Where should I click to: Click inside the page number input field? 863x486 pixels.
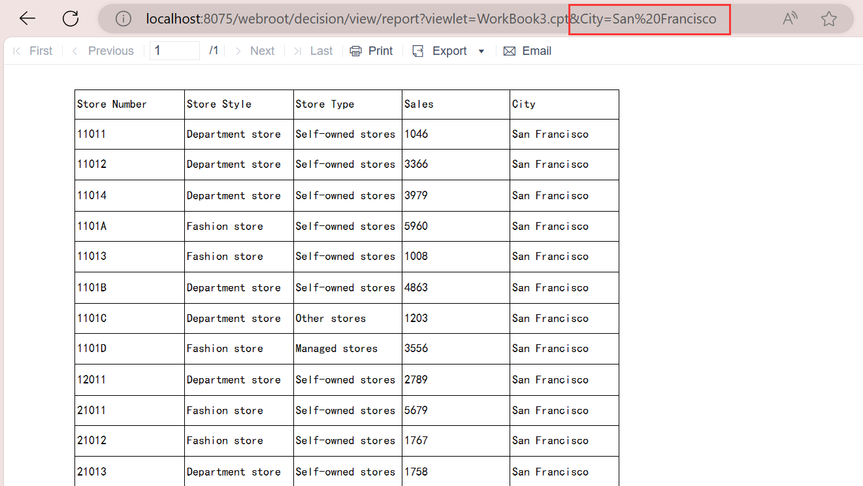click(x=174, y=50)
